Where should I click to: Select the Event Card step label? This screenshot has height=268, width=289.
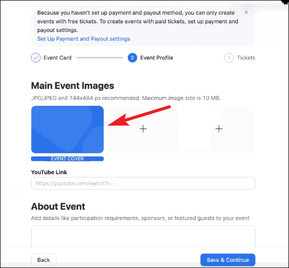click(57, 57)
